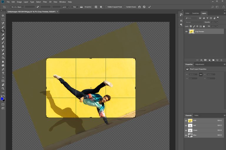This screenshot has width=226, height=150.
Task: Open the W x H x Resolution preset dropdown
Action: coord(17,7)
